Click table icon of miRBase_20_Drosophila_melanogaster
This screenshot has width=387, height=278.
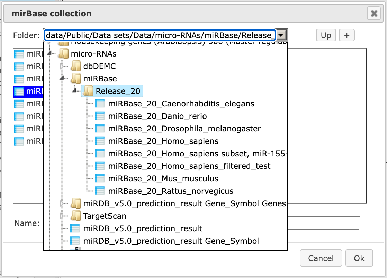tap(100, 129)
